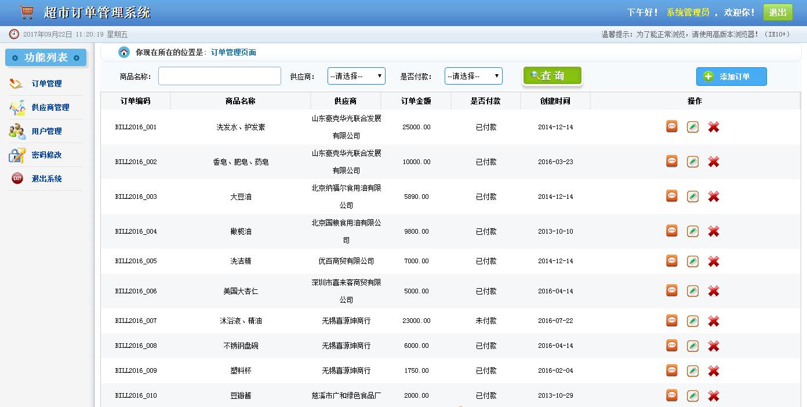
Task: Edit order BILL2016_010
Action: (x=693, y=396)
